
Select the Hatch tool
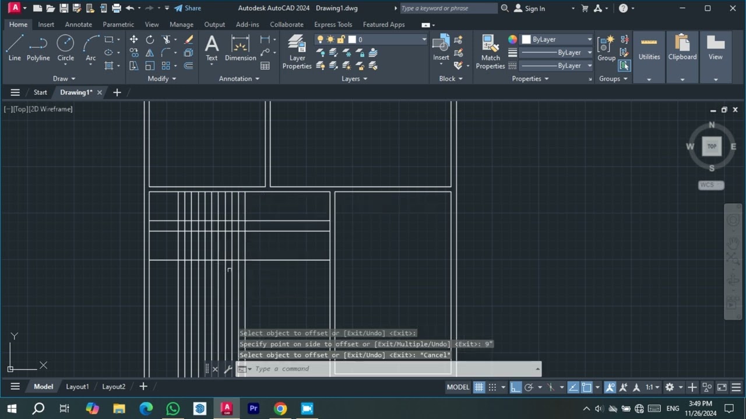point(109,66)
